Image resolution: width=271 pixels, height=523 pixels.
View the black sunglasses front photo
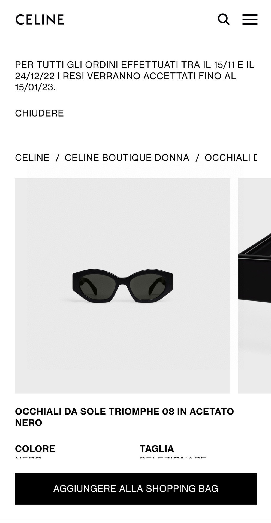coord(122,286)
